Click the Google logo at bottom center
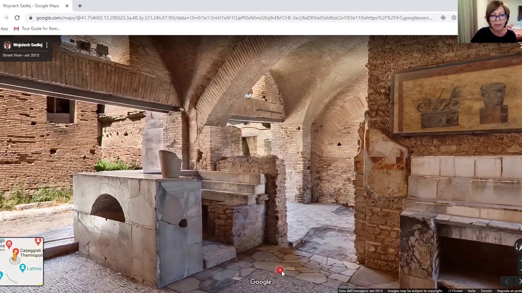The height and width of the screenshot is (293, 522). click(261, 282)
